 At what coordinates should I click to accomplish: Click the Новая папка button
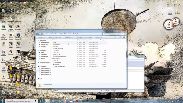(99, 37)
